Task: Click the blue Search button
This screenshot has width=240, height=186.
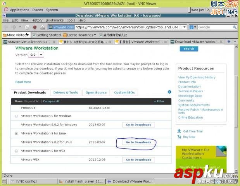Action: [x=189, y=49]
